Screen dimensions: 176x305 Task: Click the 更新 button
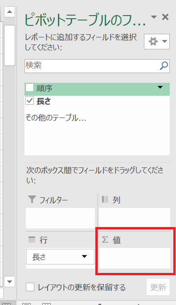coord(158,287)
